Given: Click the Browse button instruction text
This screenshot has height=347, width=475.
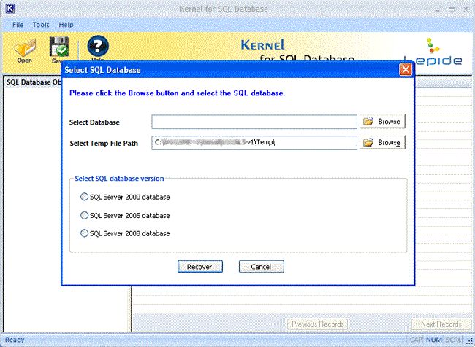Looking at the screenshot, I should pyautogui.click(x=178, y=93).
